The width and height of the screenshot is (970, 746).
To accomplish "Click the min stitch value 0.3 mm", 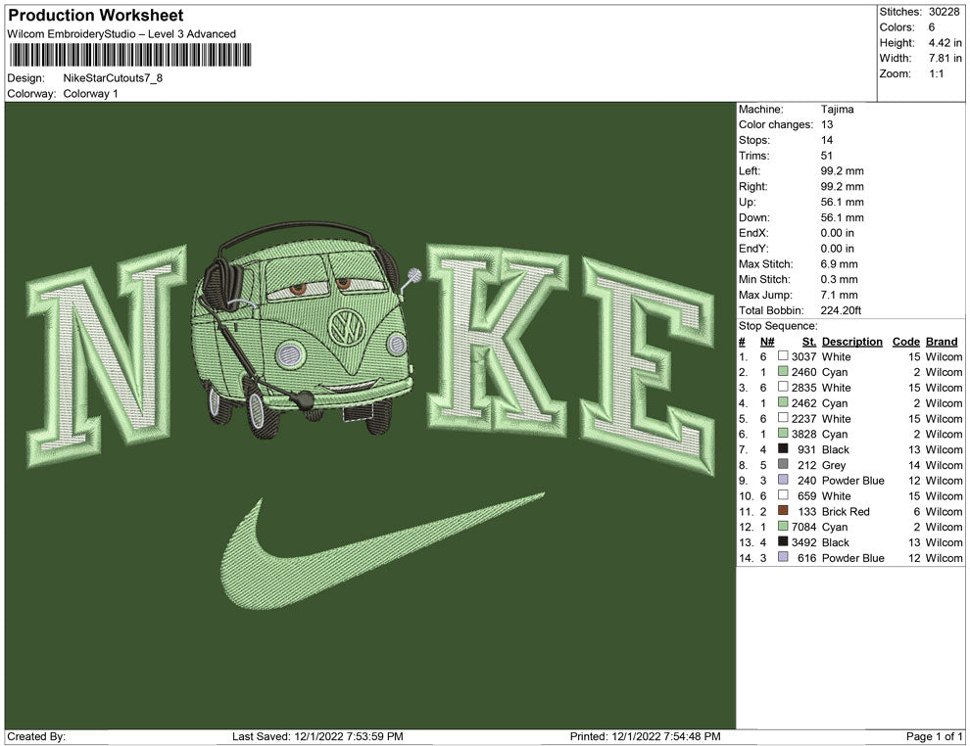I will click(x=839, y=279).
